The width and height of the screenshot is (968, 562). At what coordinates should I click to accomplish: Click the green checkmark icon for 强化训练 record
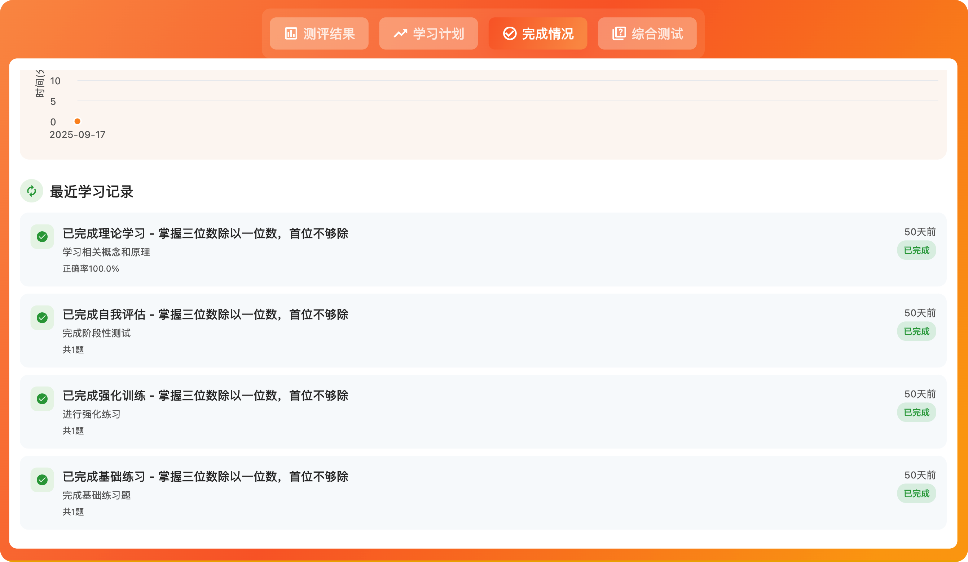(42, 399)
